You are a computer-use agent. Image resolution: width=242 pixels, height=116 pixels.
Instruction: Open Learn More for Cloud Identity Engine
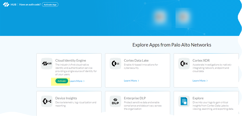(x=77, y=81)
